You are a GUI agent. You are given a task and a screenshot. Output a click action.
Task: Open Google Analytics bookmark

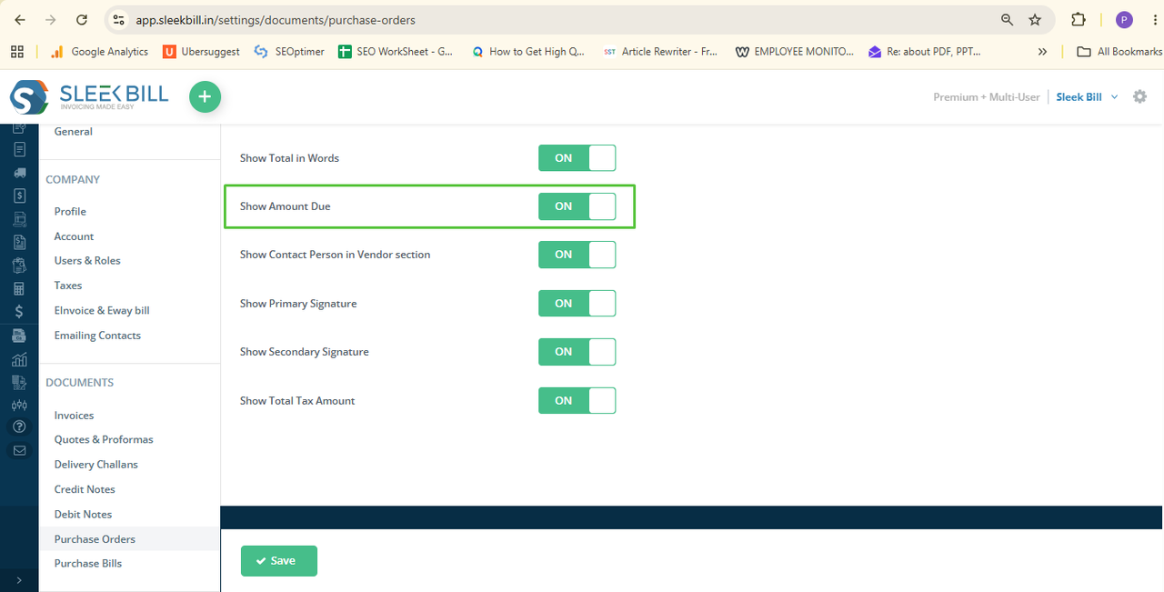coord(99,52)
